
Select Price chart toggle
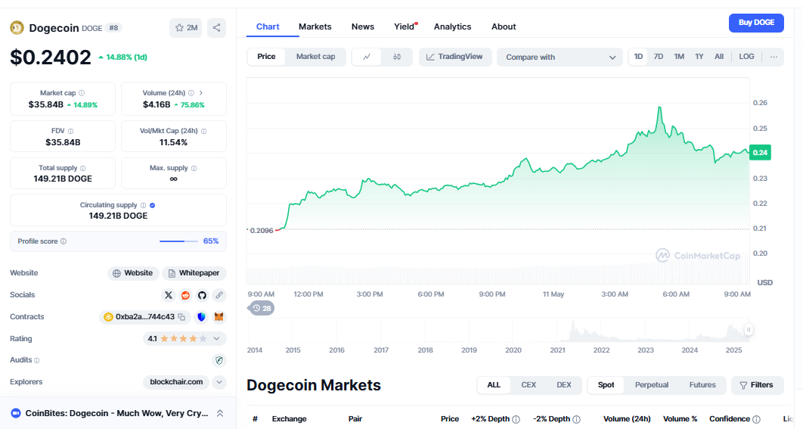[x=266, y=57]
